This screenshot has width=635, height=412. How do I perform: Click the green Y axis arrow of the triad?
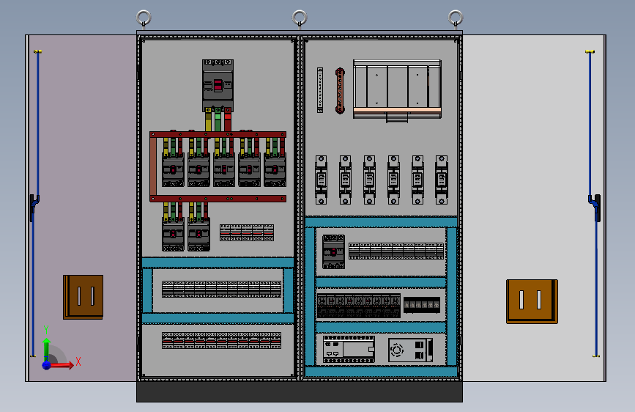(x=47, y=349)
